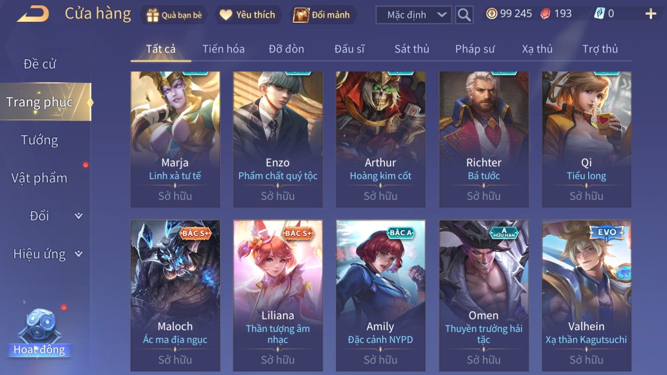This screenshot has width=667, height=375.
Task: Expand the Hiệu ứng sidebar chevron
Action: coord(78,254)
